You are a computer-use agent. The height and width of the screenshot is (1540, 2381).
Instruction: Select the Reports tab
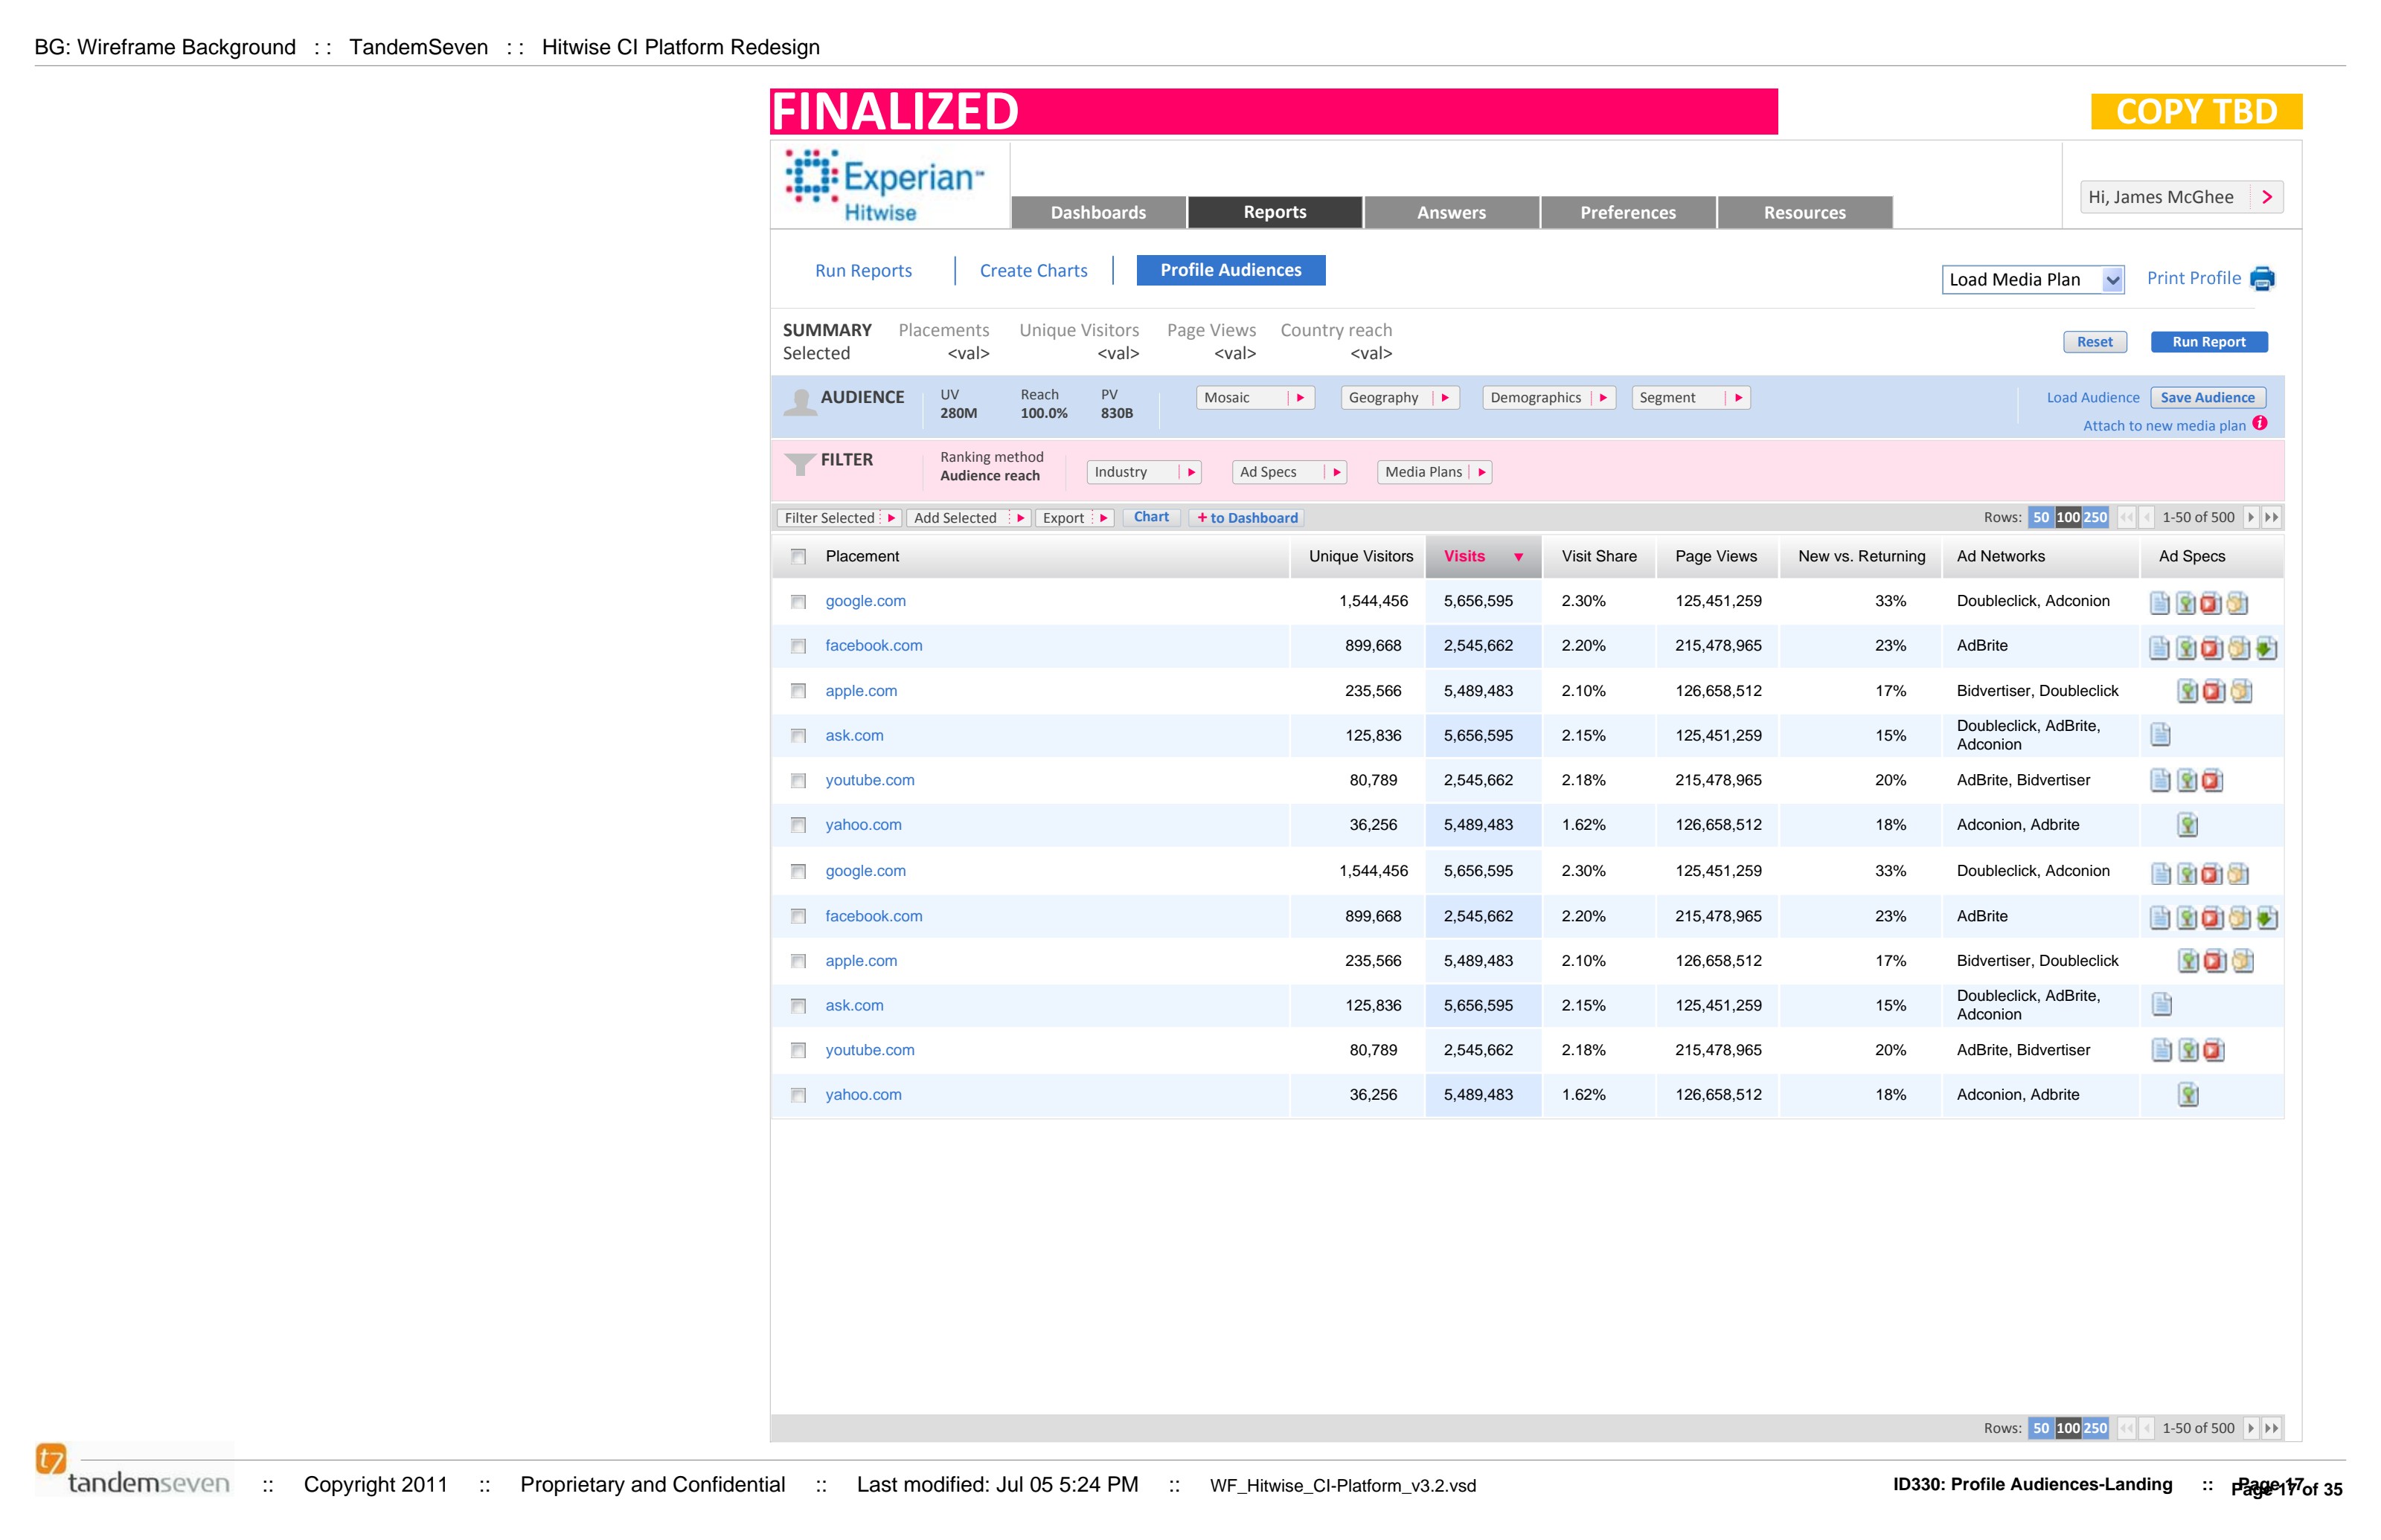click(x=1275, y=212)
